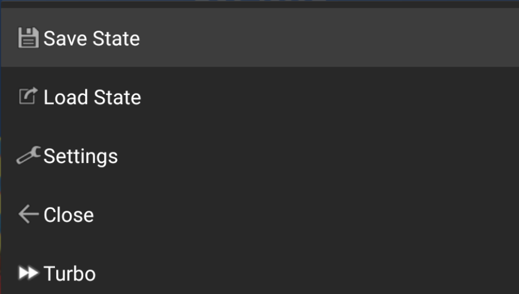The width and height of the screenshot is (519, 294).
Task: Click the Load State arrow-box icon
Action: point(28,96)
